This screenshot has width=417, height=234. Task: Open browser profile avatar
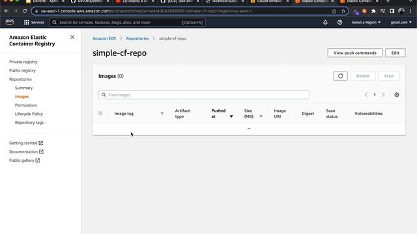pyautogui.click(x=401, y=11)
